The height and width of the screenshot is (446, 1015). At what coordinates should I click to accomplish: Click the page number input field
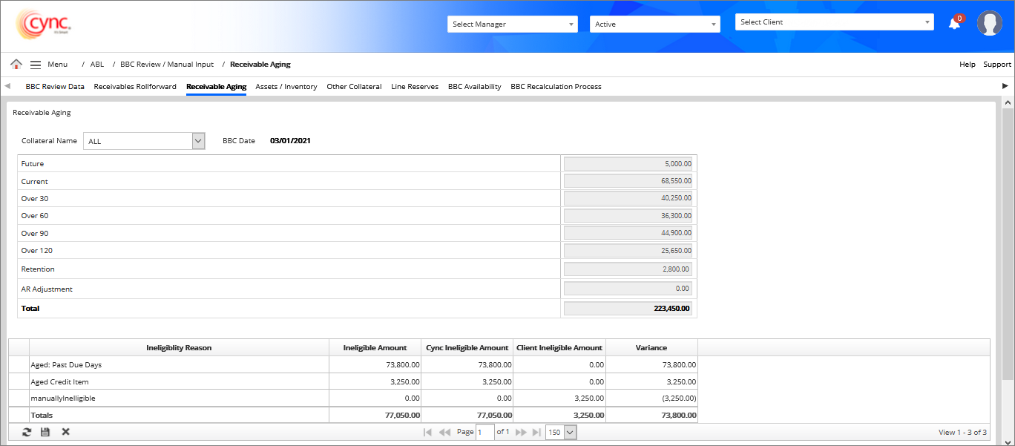tap(484, 432)
